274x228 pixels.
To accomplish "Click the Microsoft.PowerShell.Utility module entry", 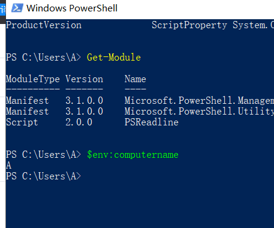I will point(199,112).
